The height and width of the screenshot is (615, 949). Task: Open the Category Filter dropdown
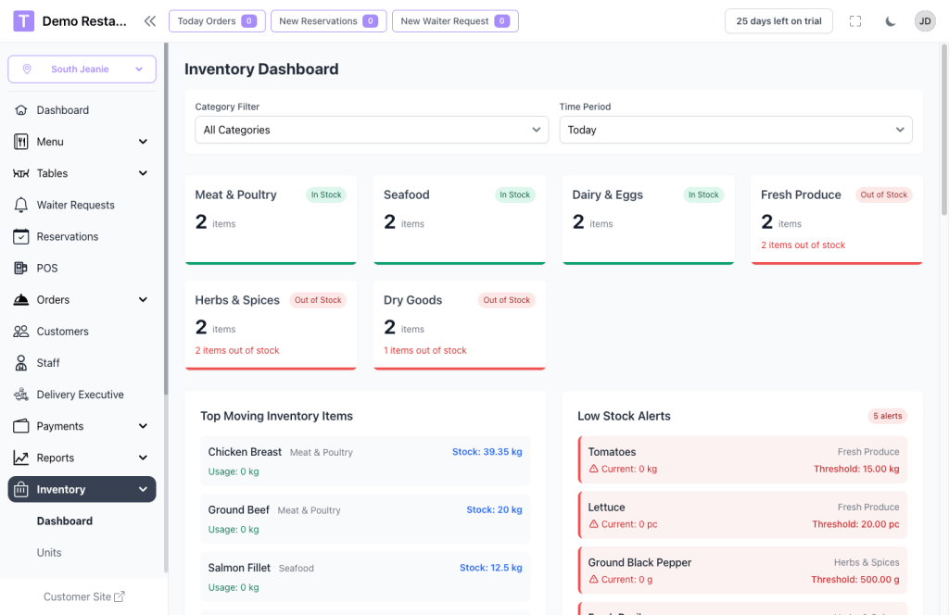[x=371, y=130]
